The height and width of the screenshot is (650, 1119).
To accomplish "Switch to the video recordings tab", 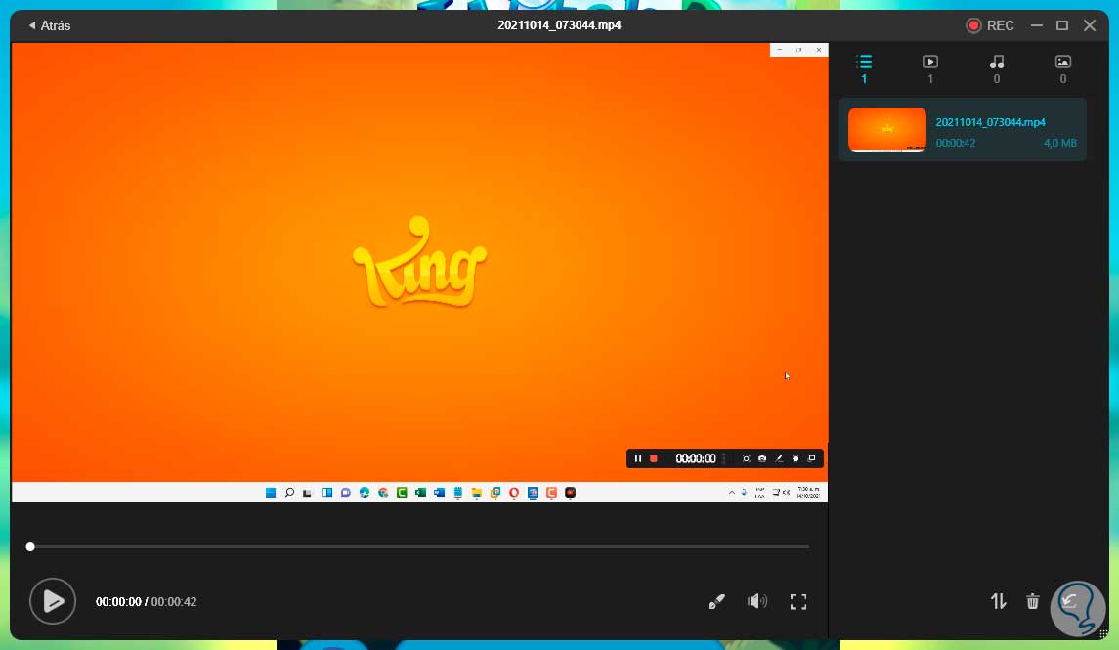I will [x=929, y=68].
